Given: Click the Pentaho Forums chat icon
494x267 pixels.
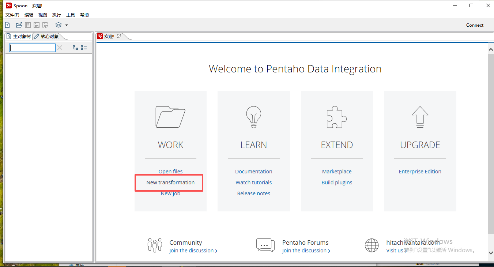Looking at the screenshot, I should tap(265, 245).
